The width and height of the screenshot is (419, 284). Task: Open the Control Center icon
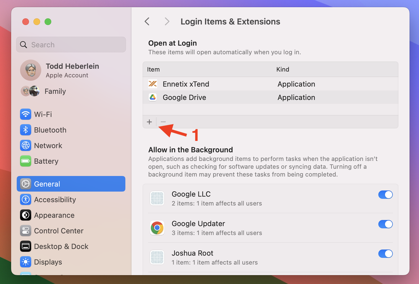26,231
